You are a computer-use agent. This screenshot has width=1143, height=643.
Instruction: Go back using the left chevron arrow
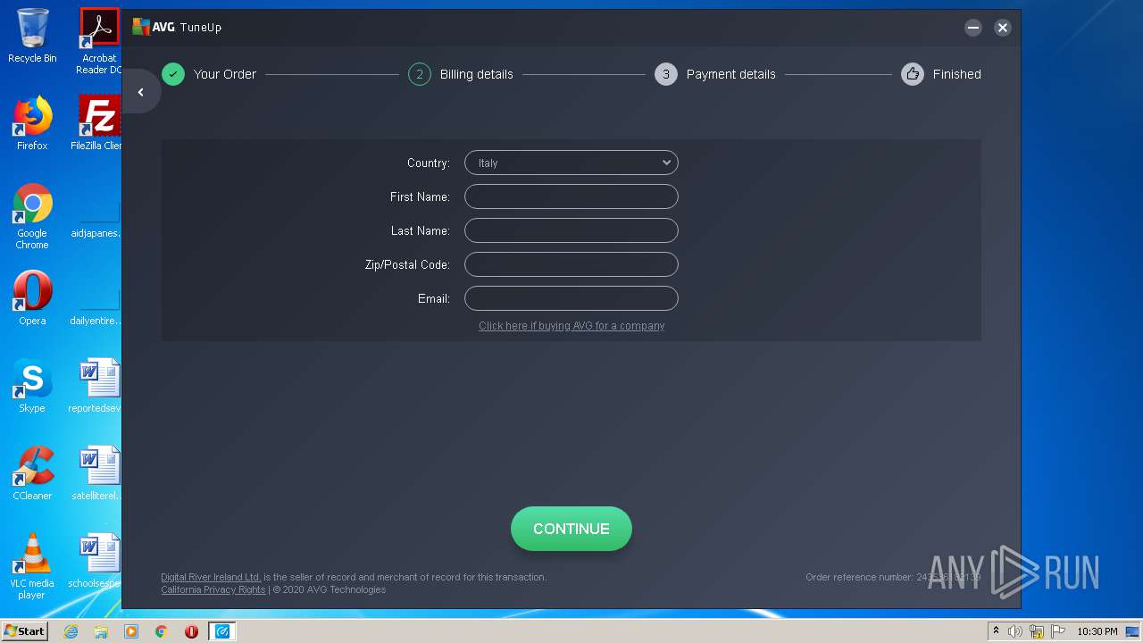140,92
